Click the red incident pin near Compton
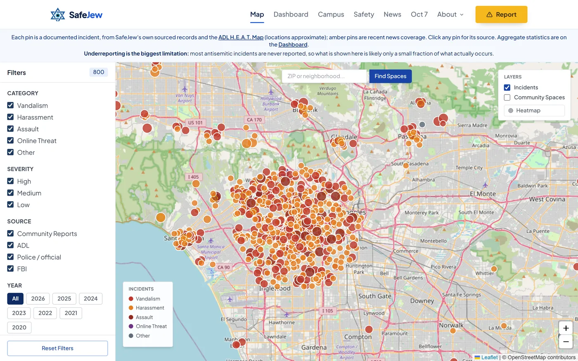 click(369, 329)
